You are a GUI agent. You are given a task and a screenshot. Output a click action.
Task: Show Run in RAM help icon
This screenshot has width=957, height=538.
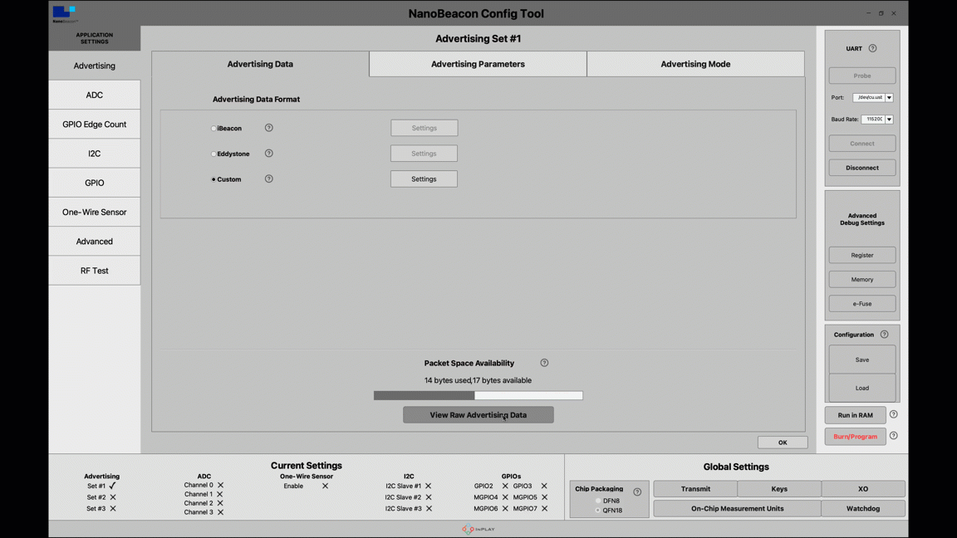click(893, 414)
